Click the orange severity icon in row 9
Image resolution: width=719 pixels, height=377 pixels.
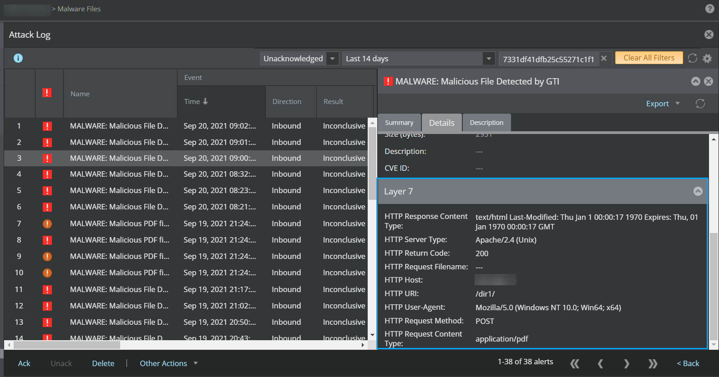(47, 256)
